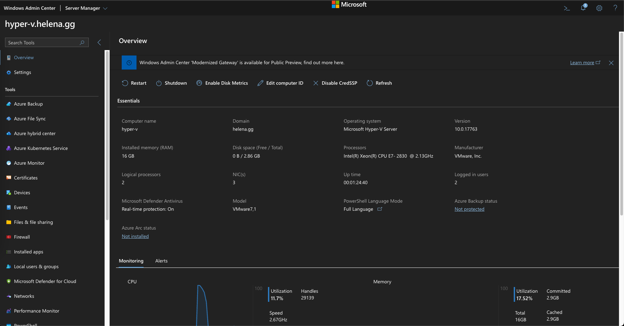Viewport: 624px width, 326px height.
Task: Open the settings gear in header
Action: click(x=599, y=8)
